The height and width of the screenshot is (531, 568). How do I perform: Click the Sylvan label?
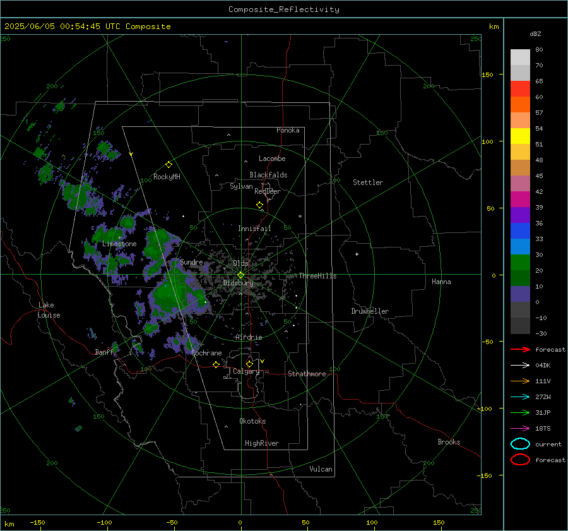click(241, 186)
